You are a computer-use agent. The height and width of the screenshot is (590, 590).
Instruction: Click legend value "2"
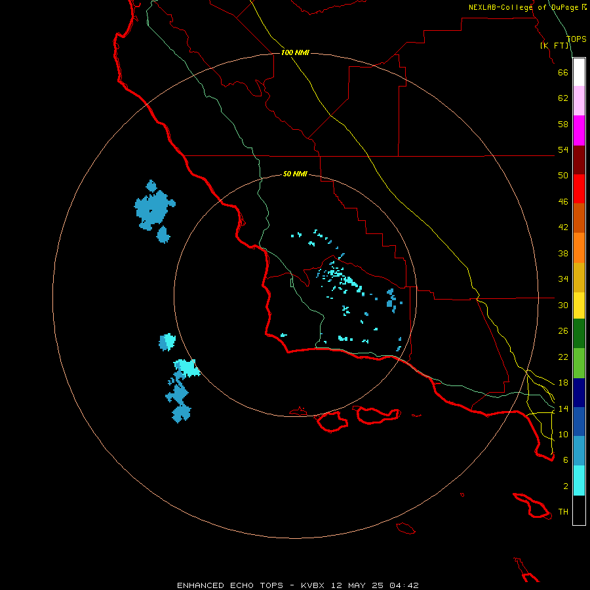[x=566, y=486]
